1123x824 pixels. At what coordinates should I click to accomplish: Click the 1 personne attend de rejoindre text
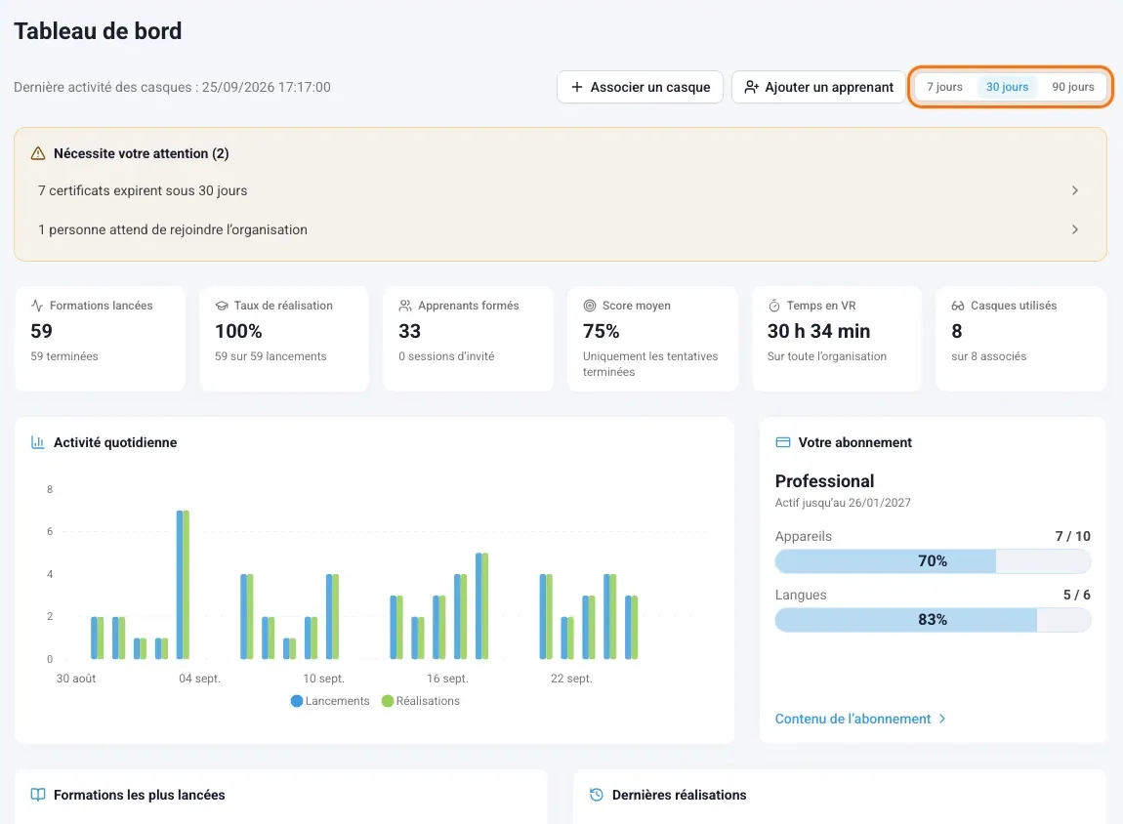173,229
